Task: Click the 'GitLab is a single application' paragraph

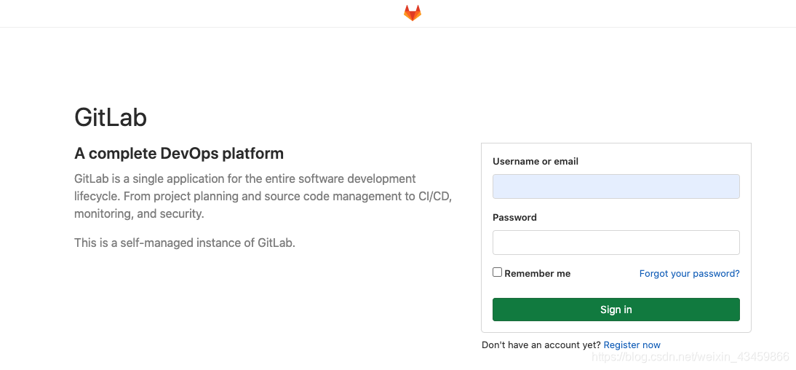Action: click(263, 196)
